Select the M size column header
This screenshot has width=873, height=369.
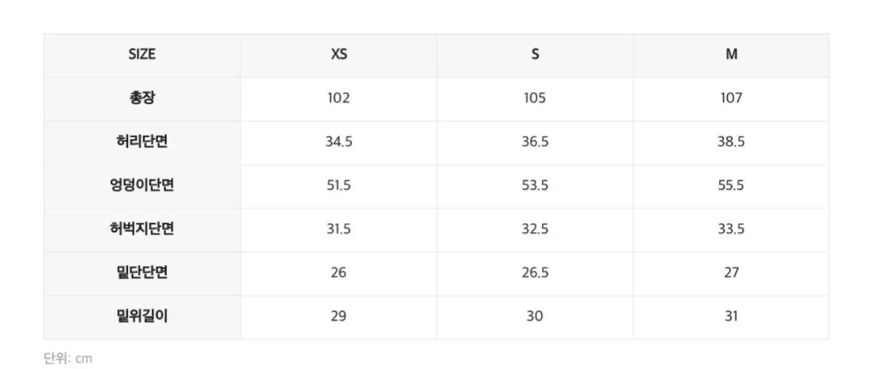point(731,55)
